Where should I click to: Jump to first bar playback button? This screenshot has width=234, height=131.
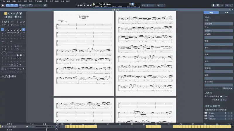[78, 5]
